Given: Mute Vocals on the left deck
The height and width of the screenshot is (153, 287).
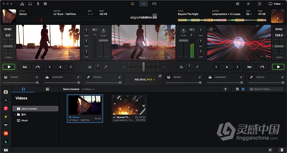Looking at the screenshot, I should (120, 77).
